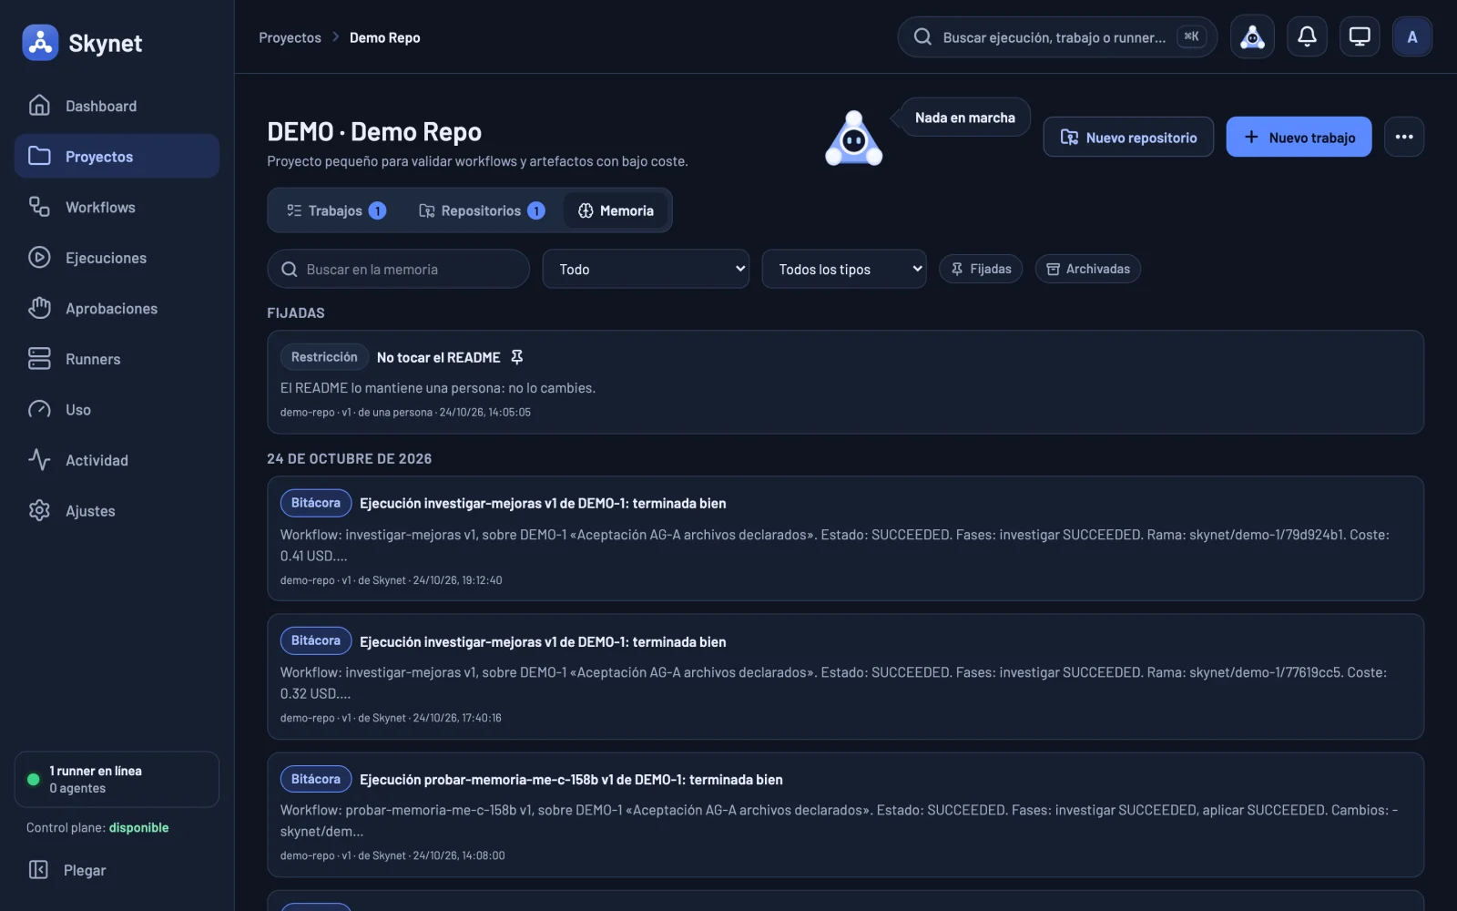Open Todos los tipos dropdown
This screenshot has height=911, width=1457.
844,269
